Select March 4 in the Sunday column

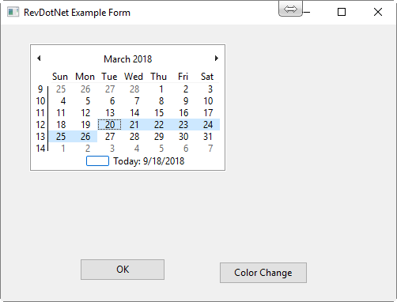(x=61, y=101)
